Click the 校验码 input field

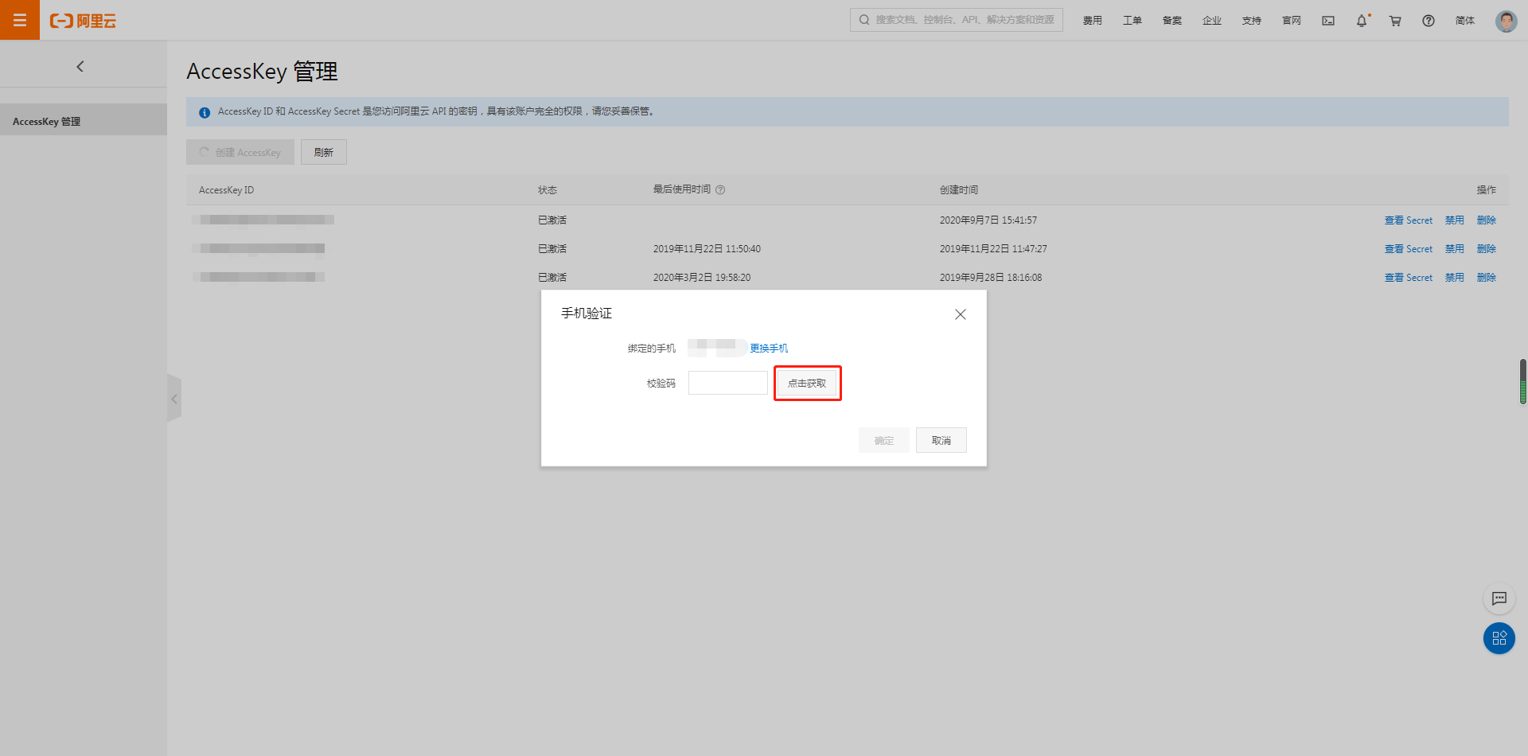click(728, 383)
